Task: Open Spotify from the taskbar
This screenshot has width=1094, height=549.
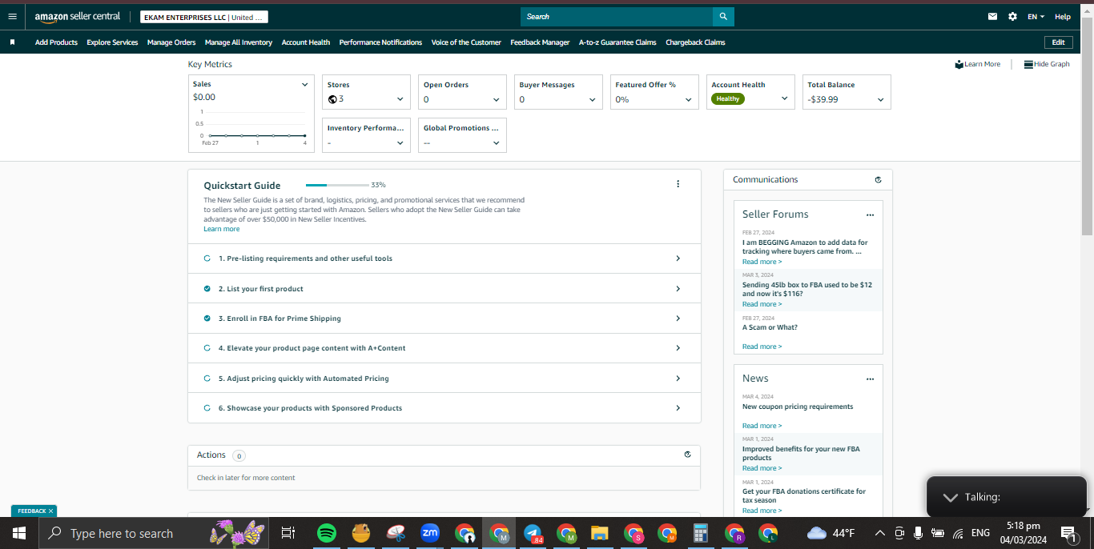Action: pyautogui.click(x=326, y=533)
